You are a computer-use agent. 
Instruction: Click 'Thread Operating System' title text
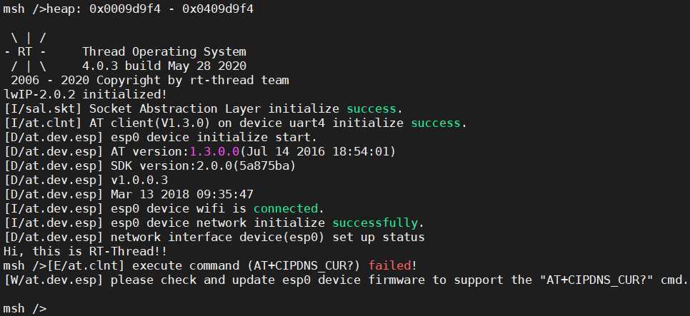[164, 52]
